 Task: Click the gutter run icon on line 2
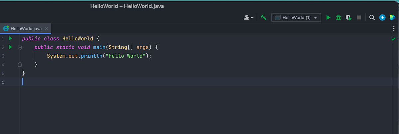tap(10, 47)
